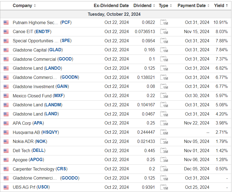The width and height of the screenshot is (232, 192).
Task: Click the US flag icon for Putnam Highome
Action: click(x=6, y=23)
